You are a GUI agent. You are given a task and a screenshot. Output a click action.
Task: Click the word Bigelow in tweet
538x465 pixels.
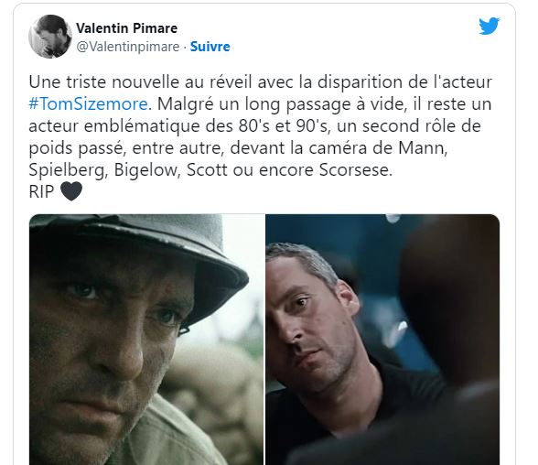pos(146,170)
